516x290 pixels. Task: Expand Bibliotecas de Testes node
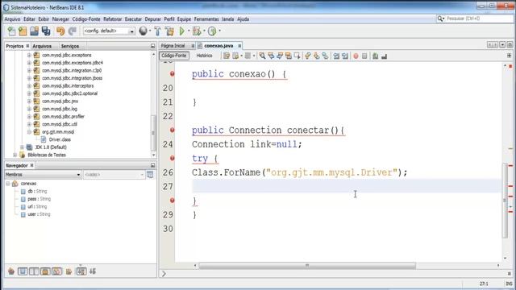[15, 155]
